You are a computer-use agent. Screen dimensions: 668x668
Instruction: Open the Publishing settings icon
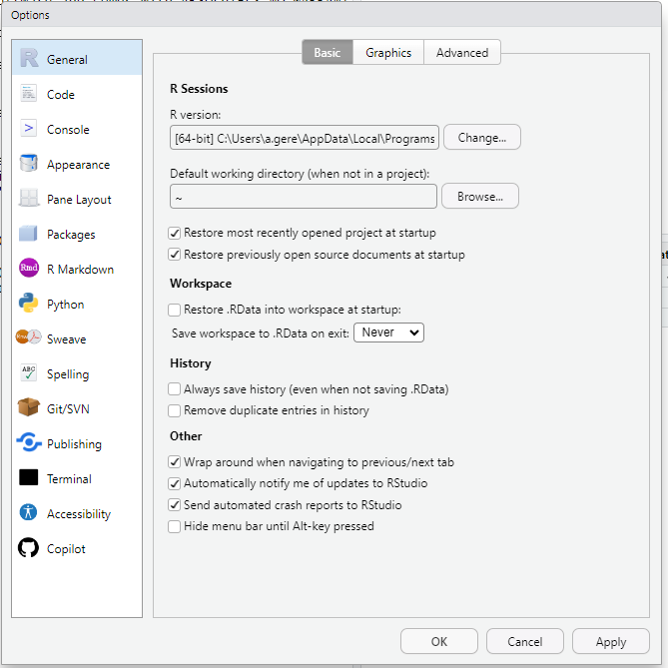click(x=29, y=444)
